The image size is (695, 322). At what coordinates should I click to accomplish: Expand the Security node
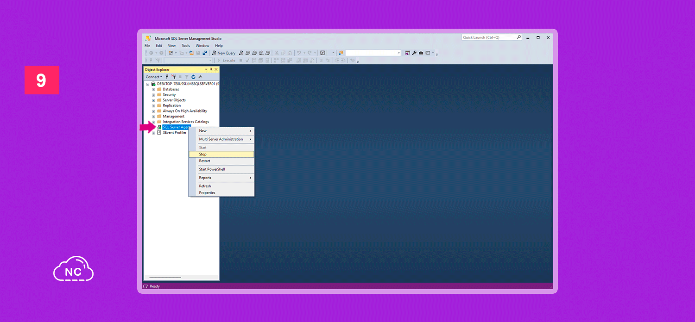pos(153,95)
